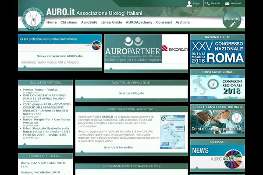The height and width of the screenshot is (175, 263).
Task: Click the AUROsafe colorful badge in insurance banner
Action: [x=96, y=45]
